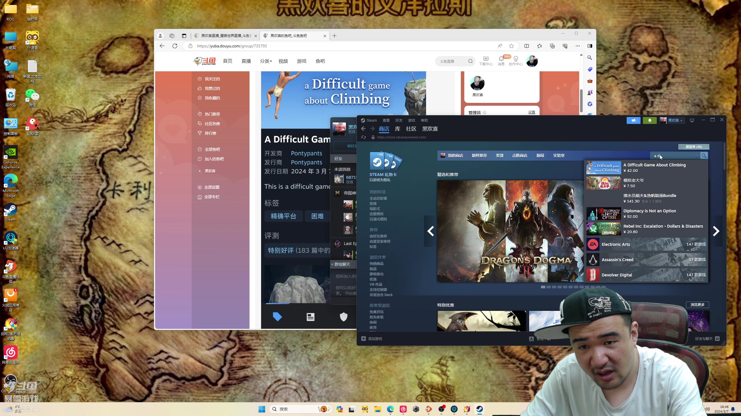The image size is (741, 416).
Task: Open YY语音 desktop shortcut
Action: coord(32,40)
